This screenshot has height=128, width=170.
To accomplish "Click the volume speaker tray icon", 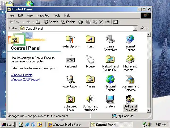I will coord(150,125).
